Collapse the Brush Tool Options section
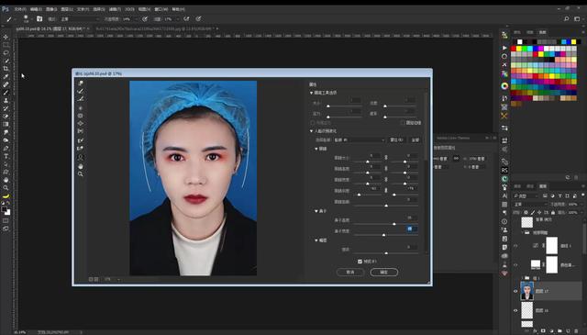 (311, 93)
